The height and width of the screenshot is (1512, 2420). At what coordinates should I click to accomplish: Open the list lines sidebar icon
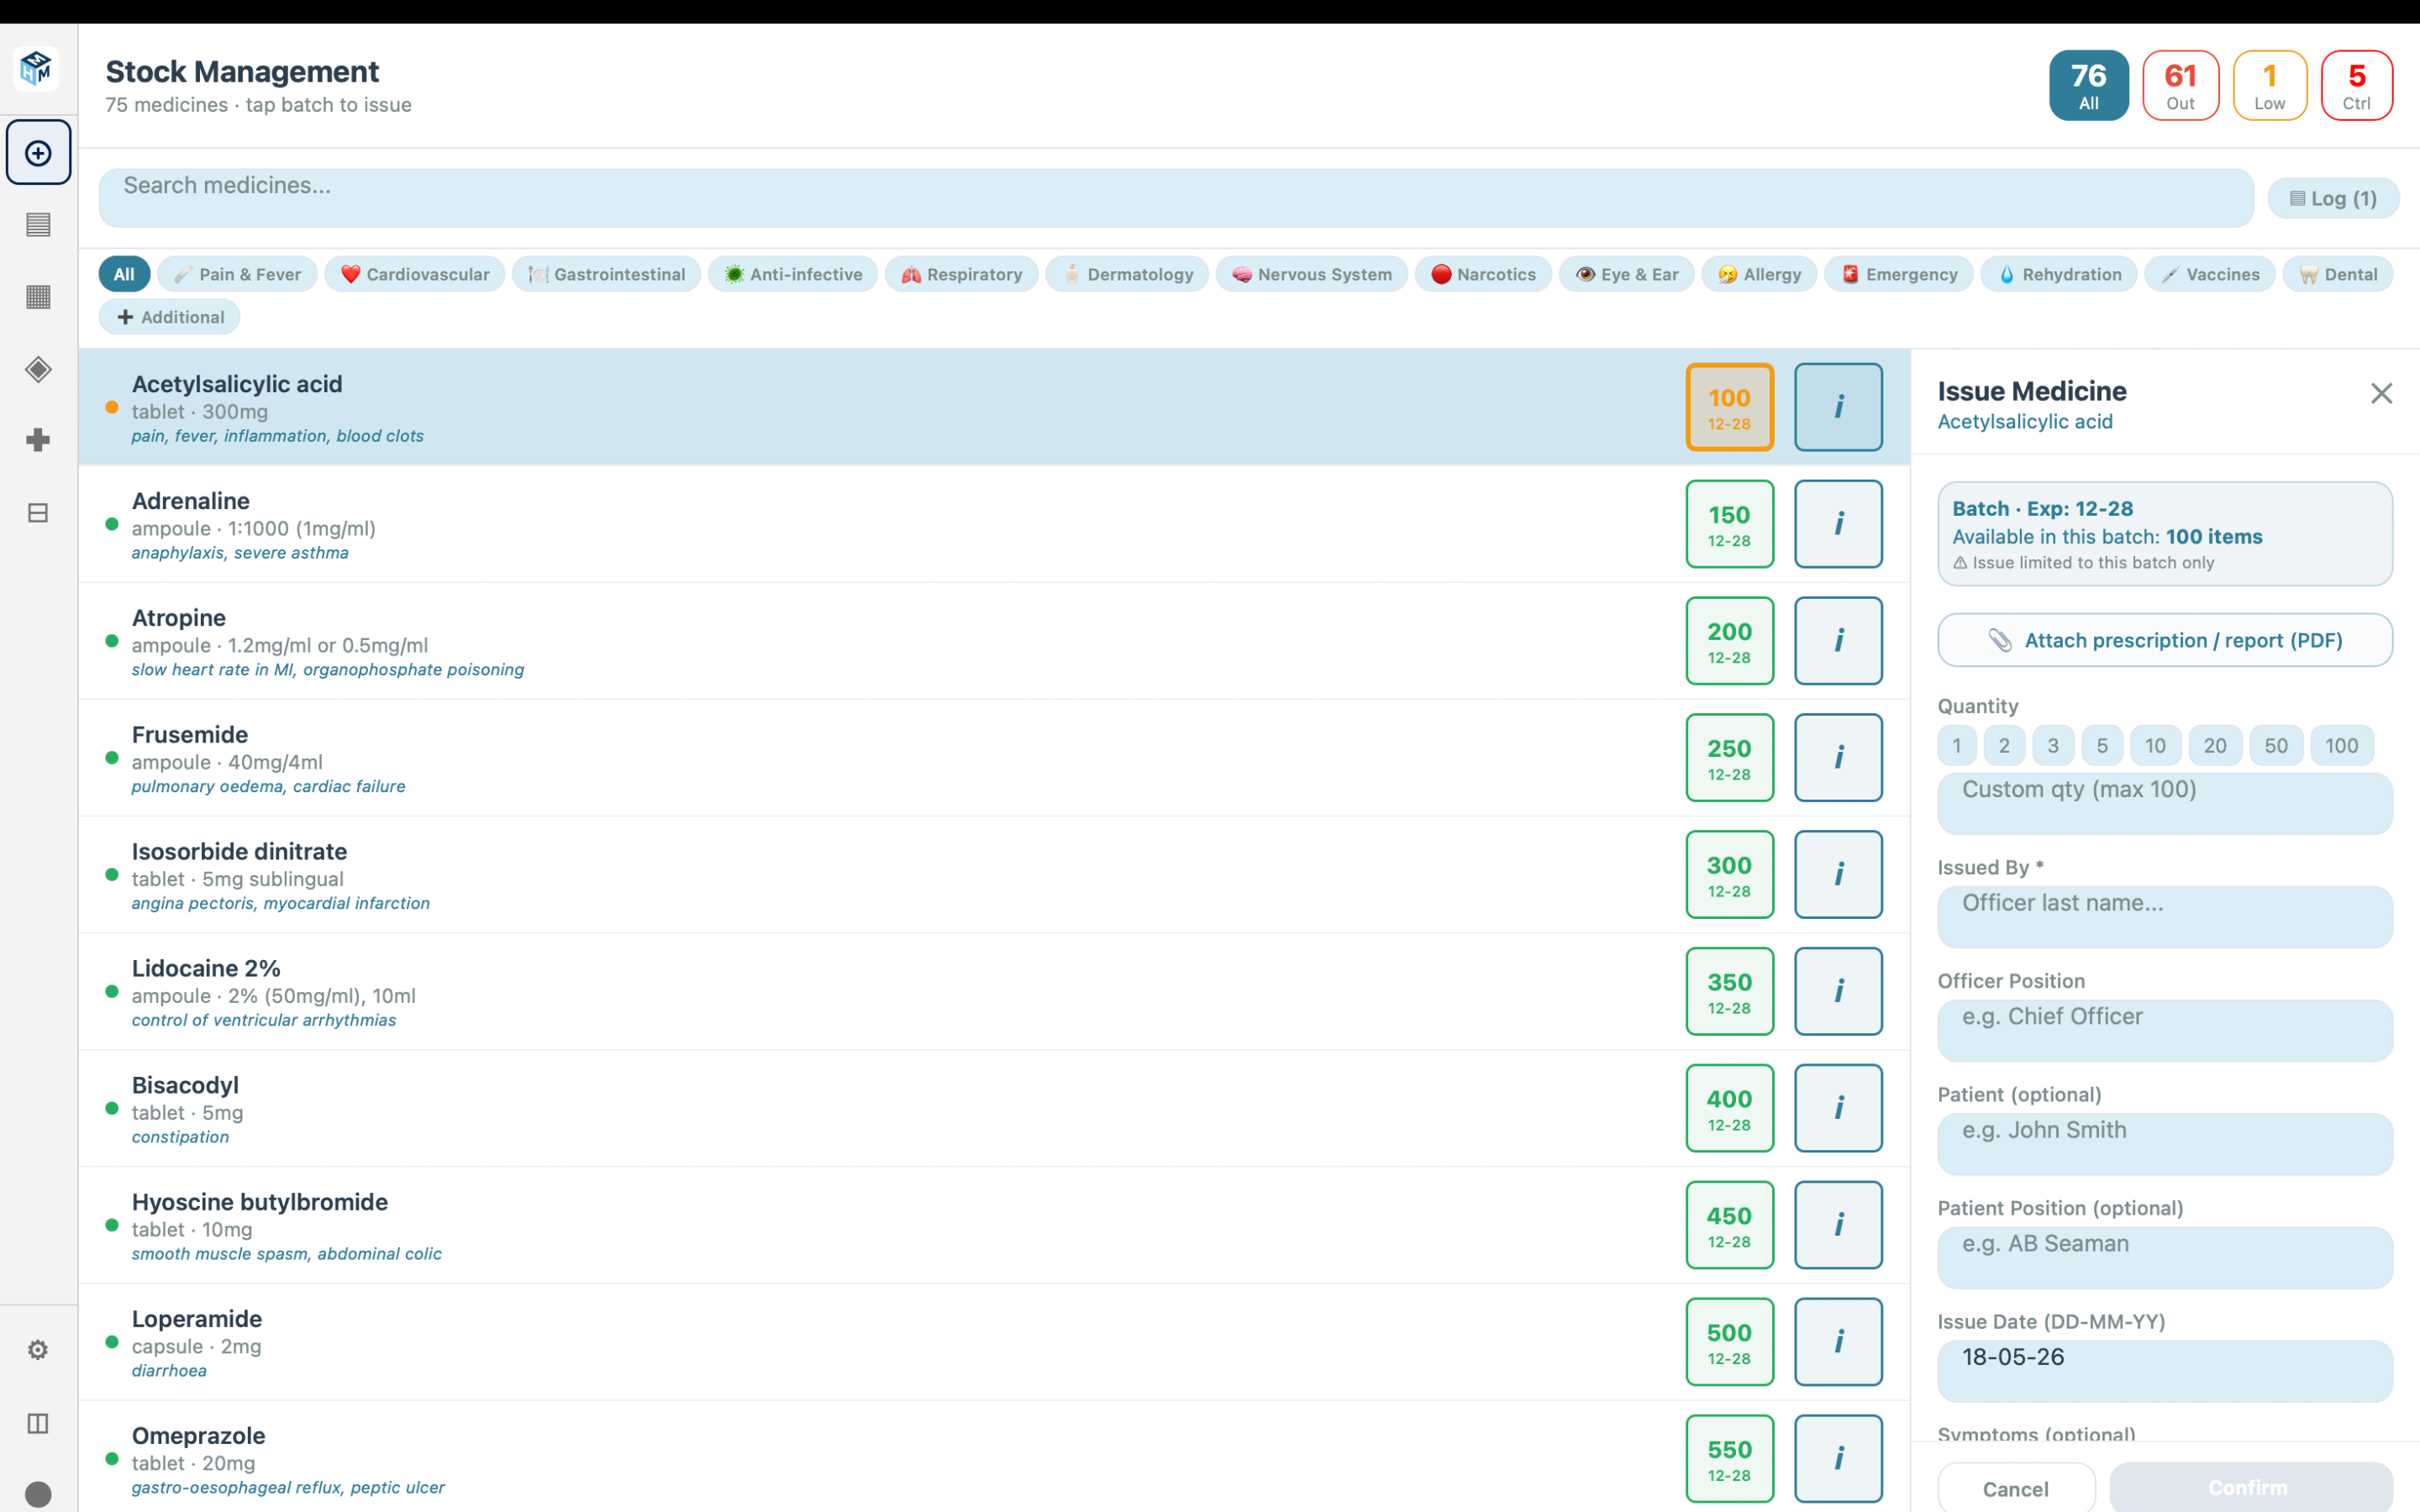38,225
